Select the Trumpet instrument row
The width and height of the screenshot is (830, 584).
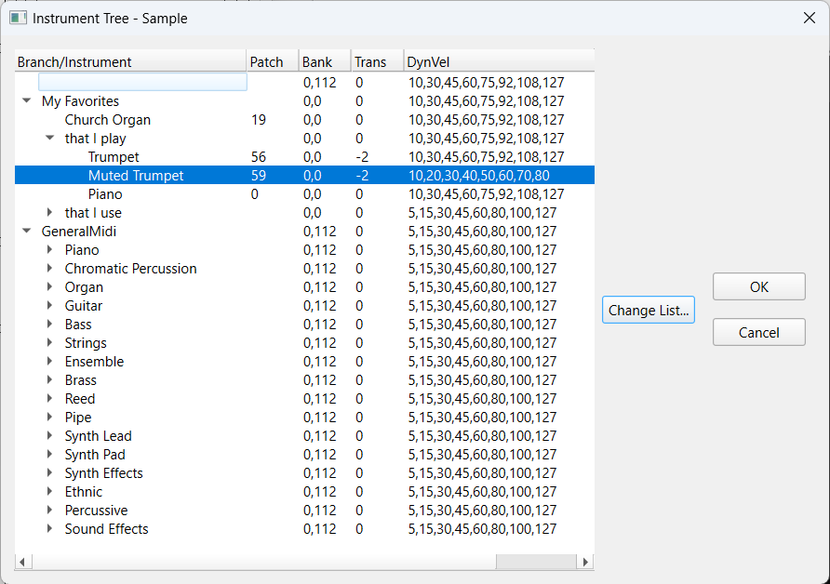304,156
